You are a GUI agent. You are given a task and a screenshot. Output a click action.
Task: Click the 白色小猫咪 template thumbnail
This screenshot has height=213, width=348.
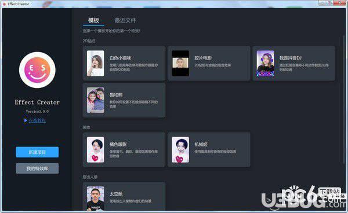(96, 63)
